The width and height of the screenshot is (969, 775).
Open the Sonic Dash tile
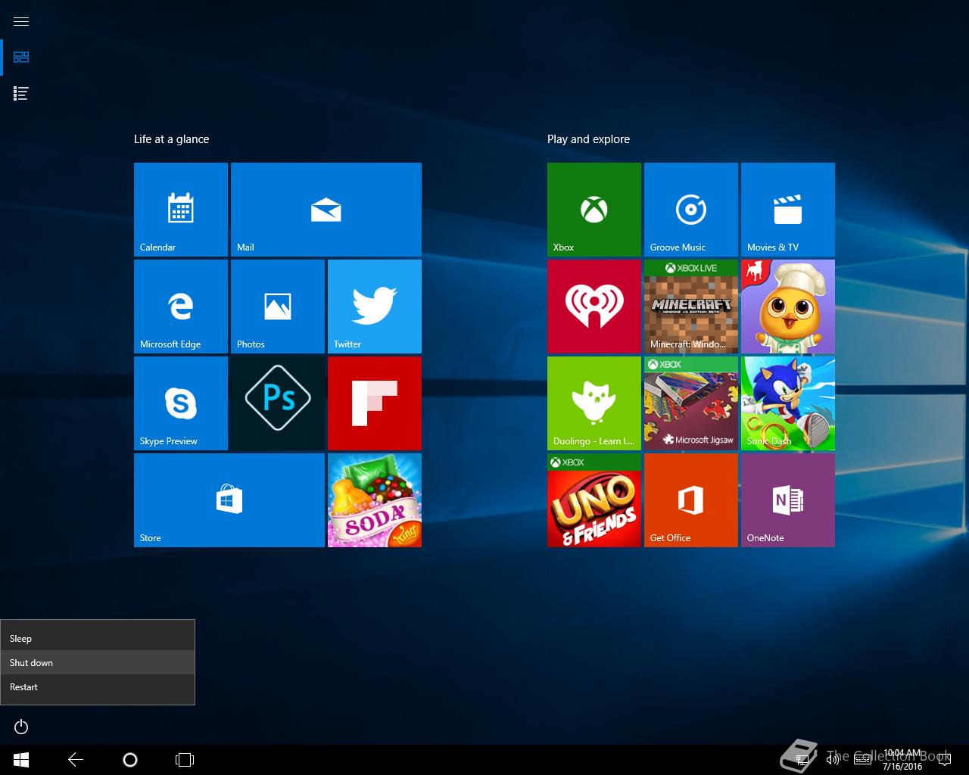pos(788,403)
